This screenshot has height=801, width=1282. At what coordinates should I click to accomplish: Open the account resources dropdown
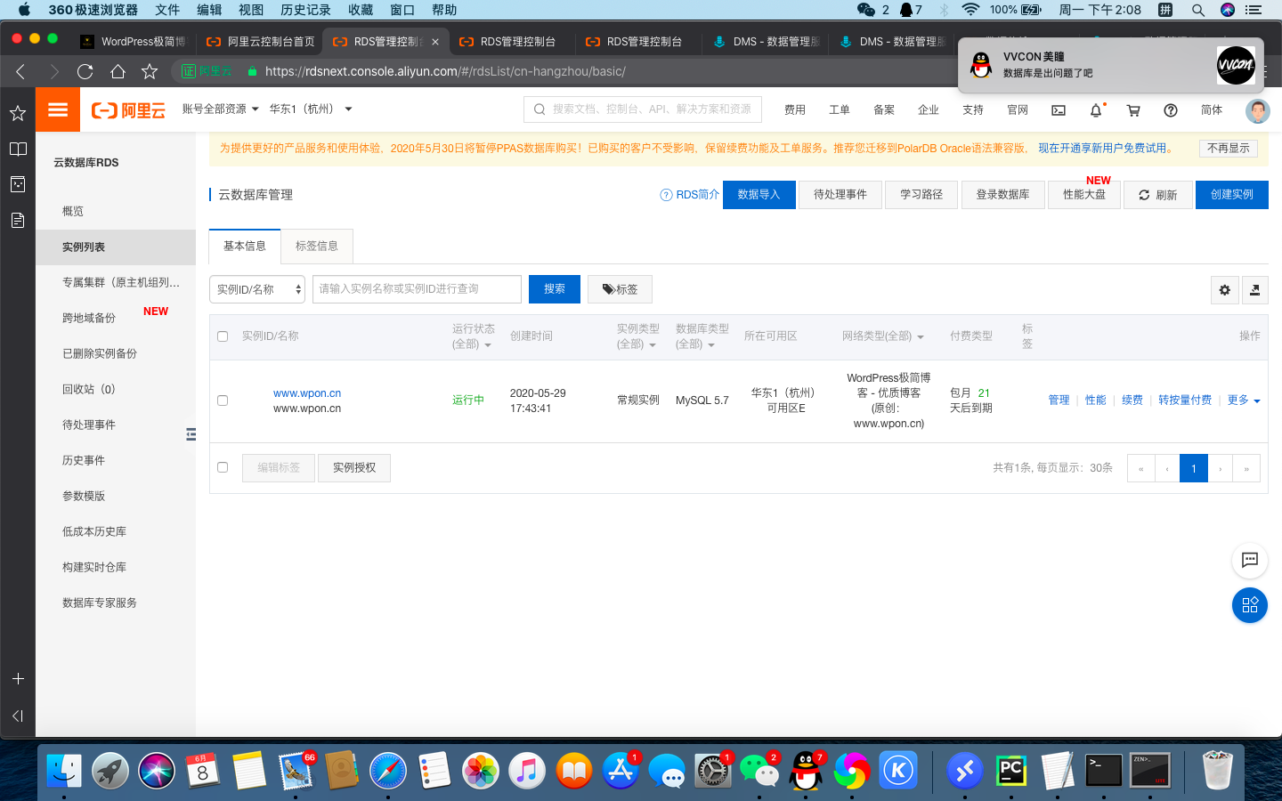tap(220, 109)
